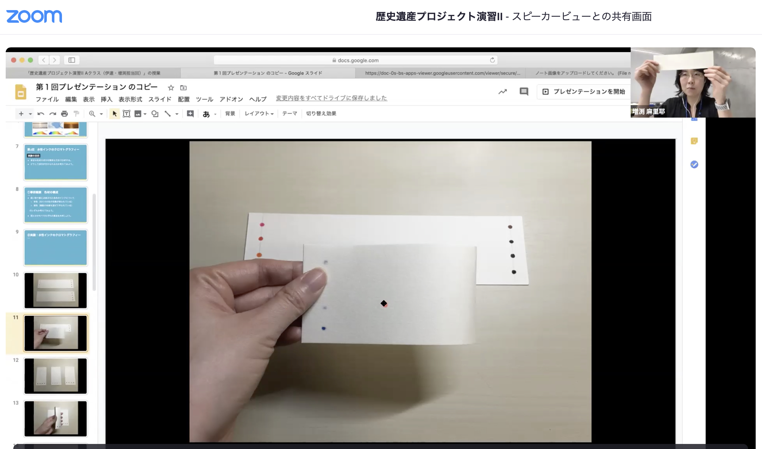Viewport: 762px width, 449px height.
Task: Click the Safari back navigation button
Action: click(44, 60)
